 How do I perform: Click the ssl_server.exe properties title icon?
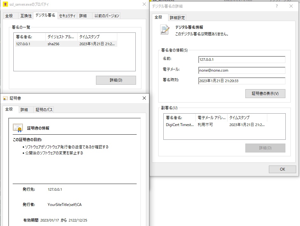5,4
